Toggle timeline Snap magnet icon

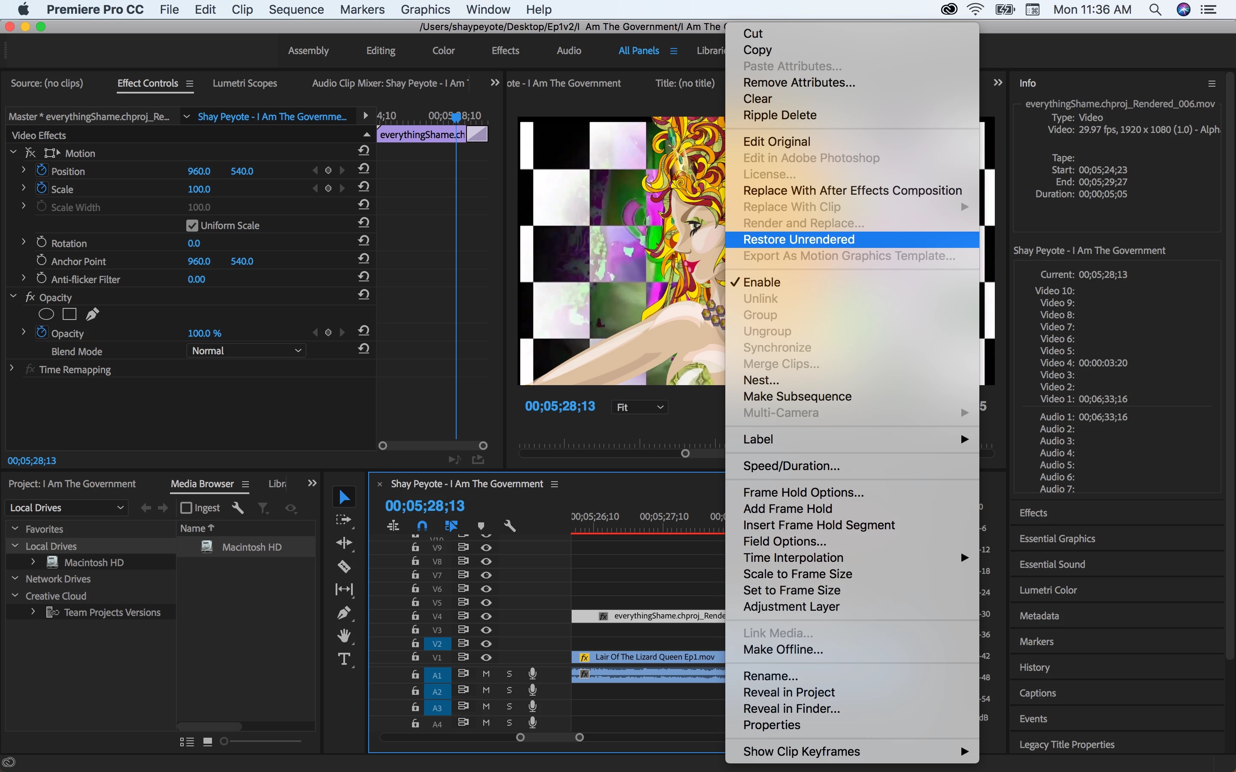point(422,525)
